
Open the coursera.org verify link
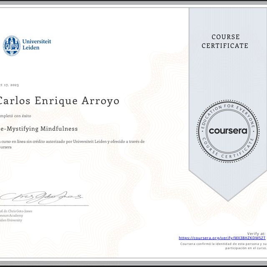[x=222, y=238]
